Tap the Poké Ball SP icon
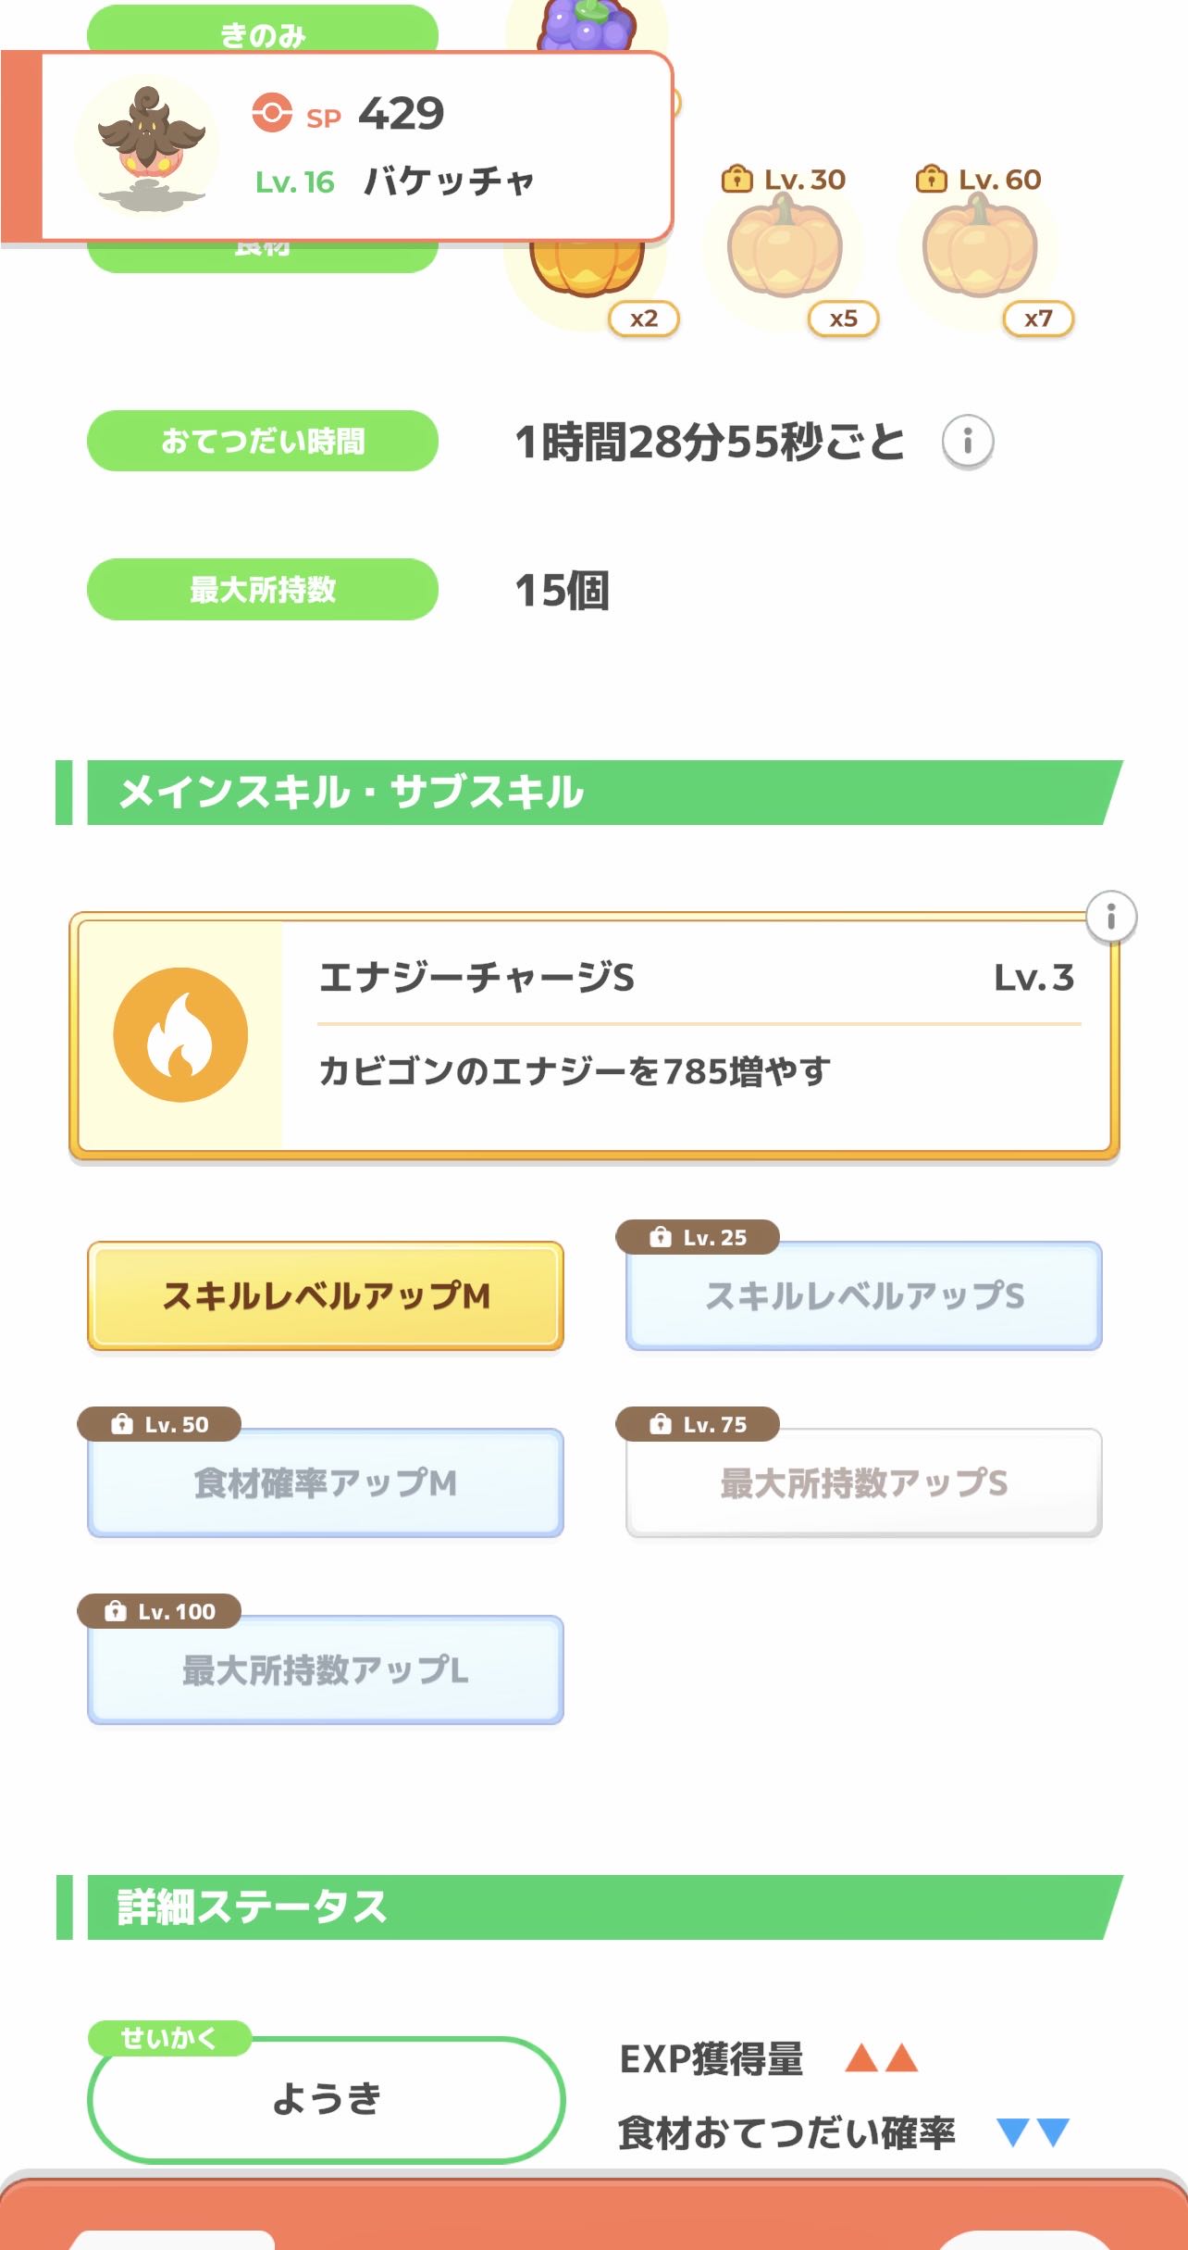The width and height of the screenshot is (1188, 2250). click(272, 113)
